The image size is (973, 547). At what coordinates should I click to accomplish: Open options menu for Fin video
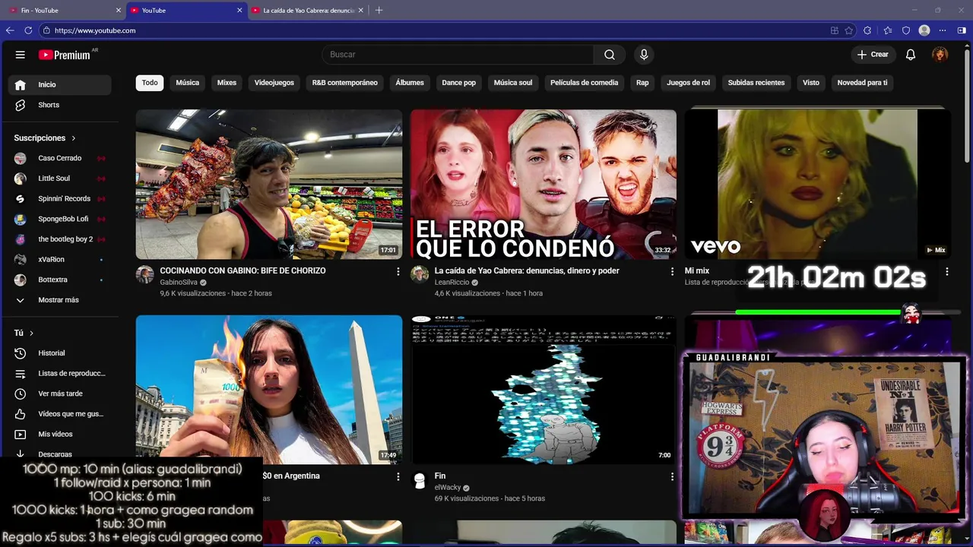click(x=672, y=476)
